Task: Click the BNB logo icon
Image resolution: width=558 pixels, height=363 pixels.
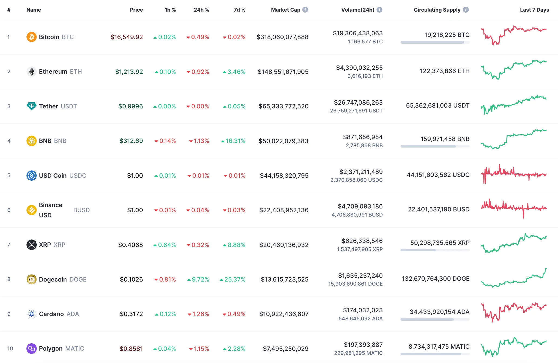Action: pos(31,141)
